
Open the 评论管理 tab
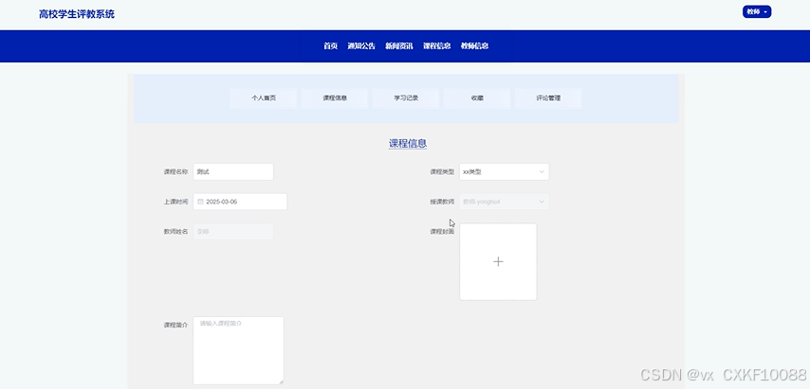pyautogui.click(x=548, y=98)
